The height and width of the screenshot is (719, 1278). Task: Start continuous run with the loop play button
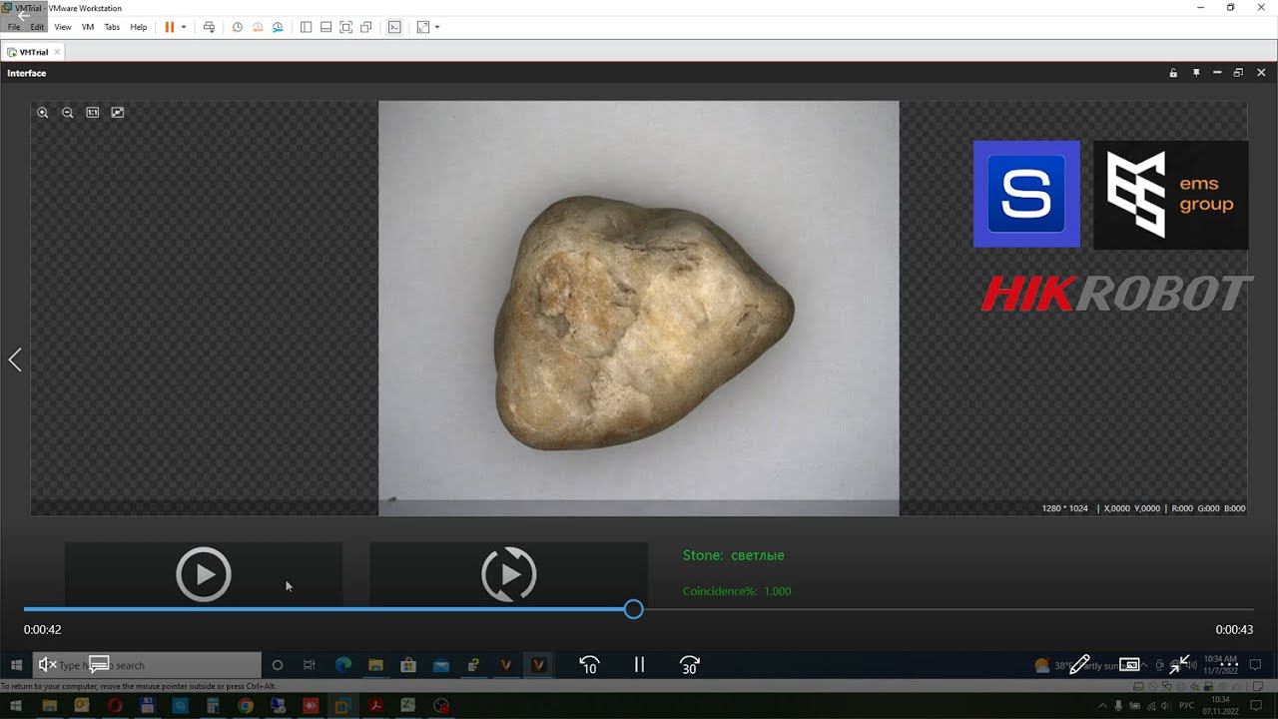click(x=508, y=574)
